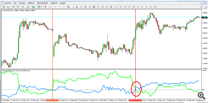This screenshot has width=209, height=103.
Task: Click the 1.08695 price axis value
Action: [x=205, y=13]
